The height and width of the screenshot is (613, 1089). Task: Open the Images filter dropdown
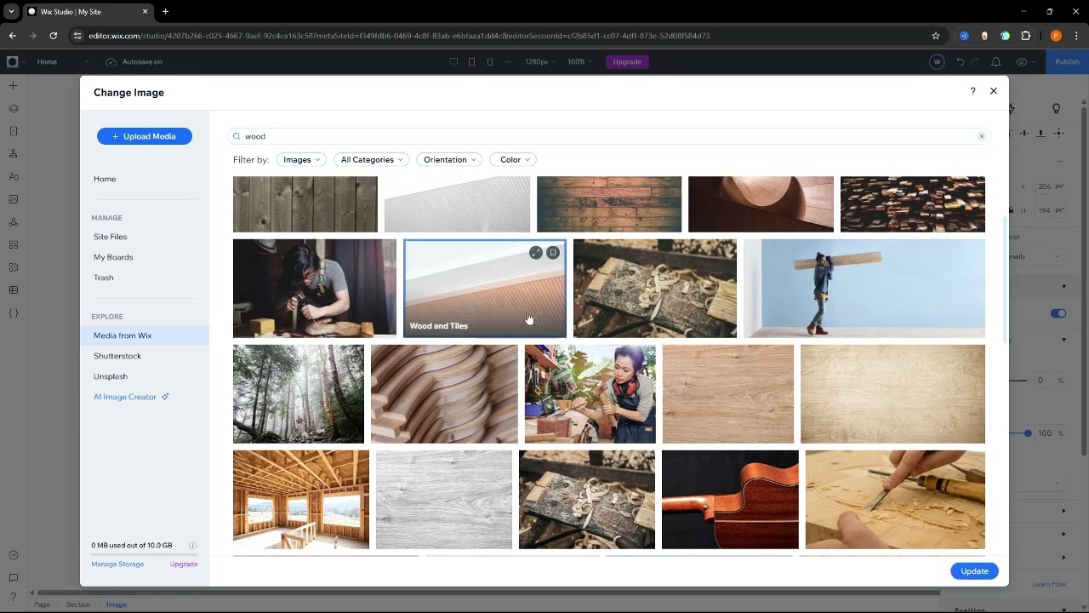[x=301, y=159]
